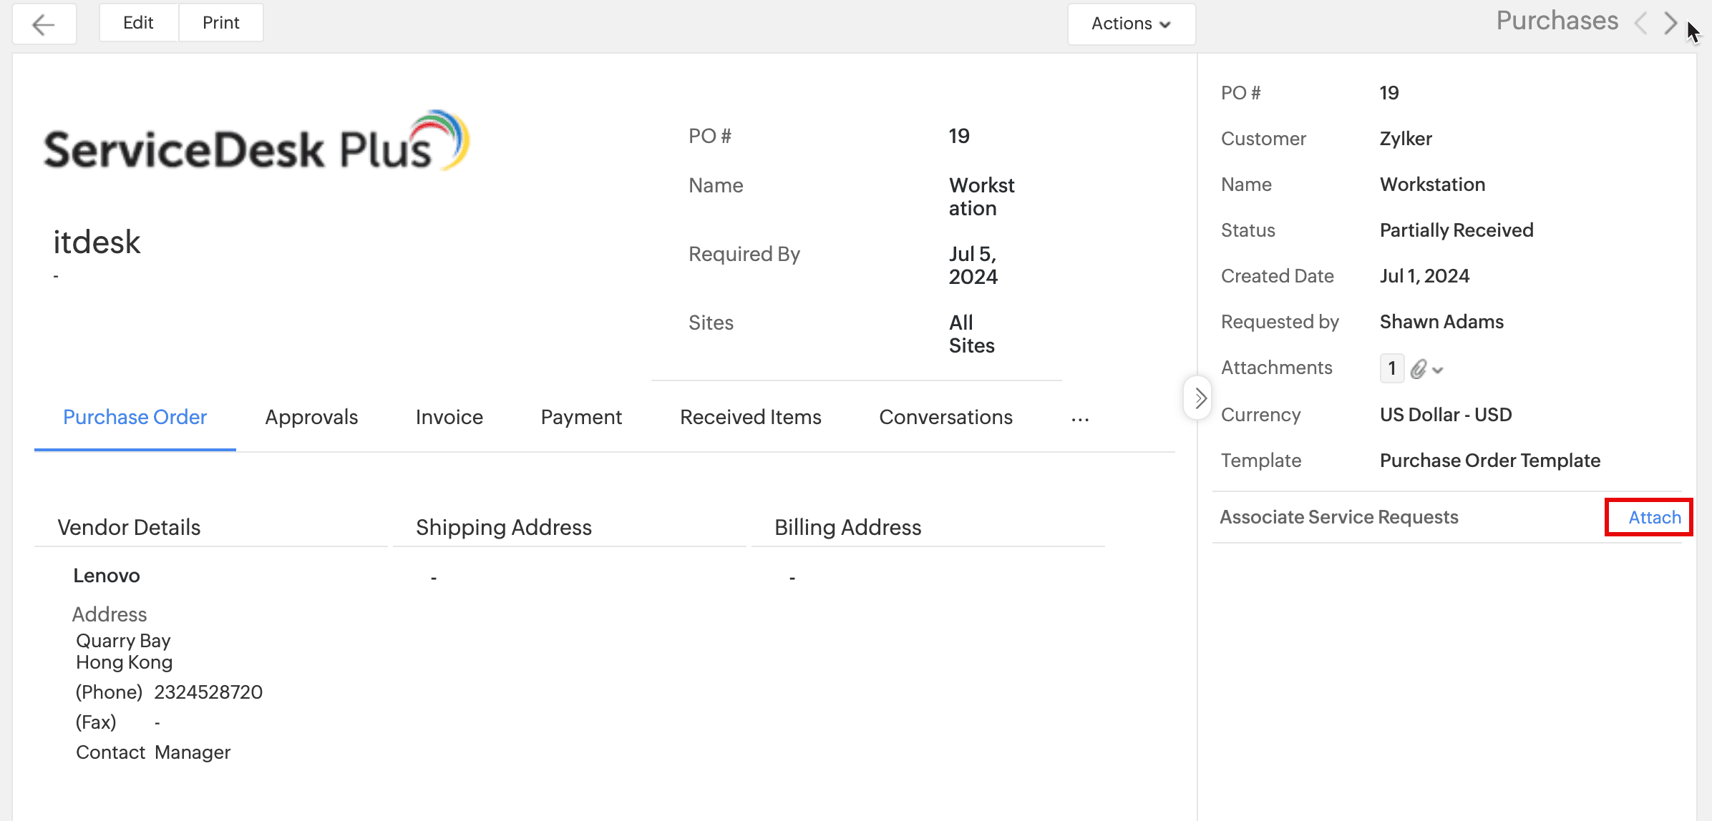1712x821 pixels.
Task: Click the Edit button
Action: point(138,23)
